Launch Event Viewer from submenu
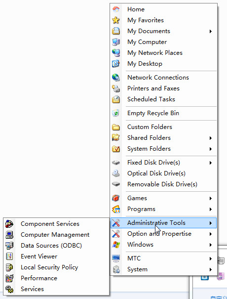Image resolution: width=227 pixels, height=299 pixels. pyautogui.click(x=56, y=256)
